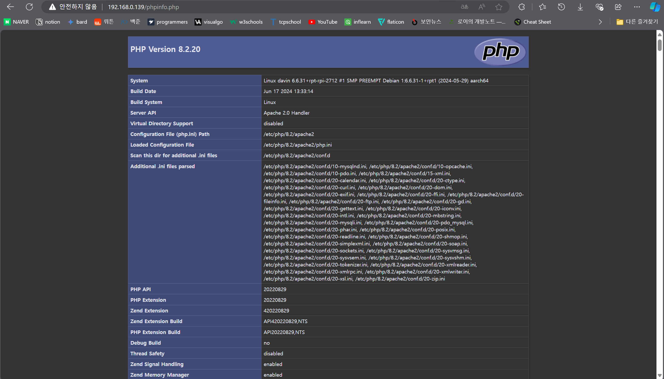
Task: Reload the phpinfo page
Action: pyautogui.click(x=29, y=7)
